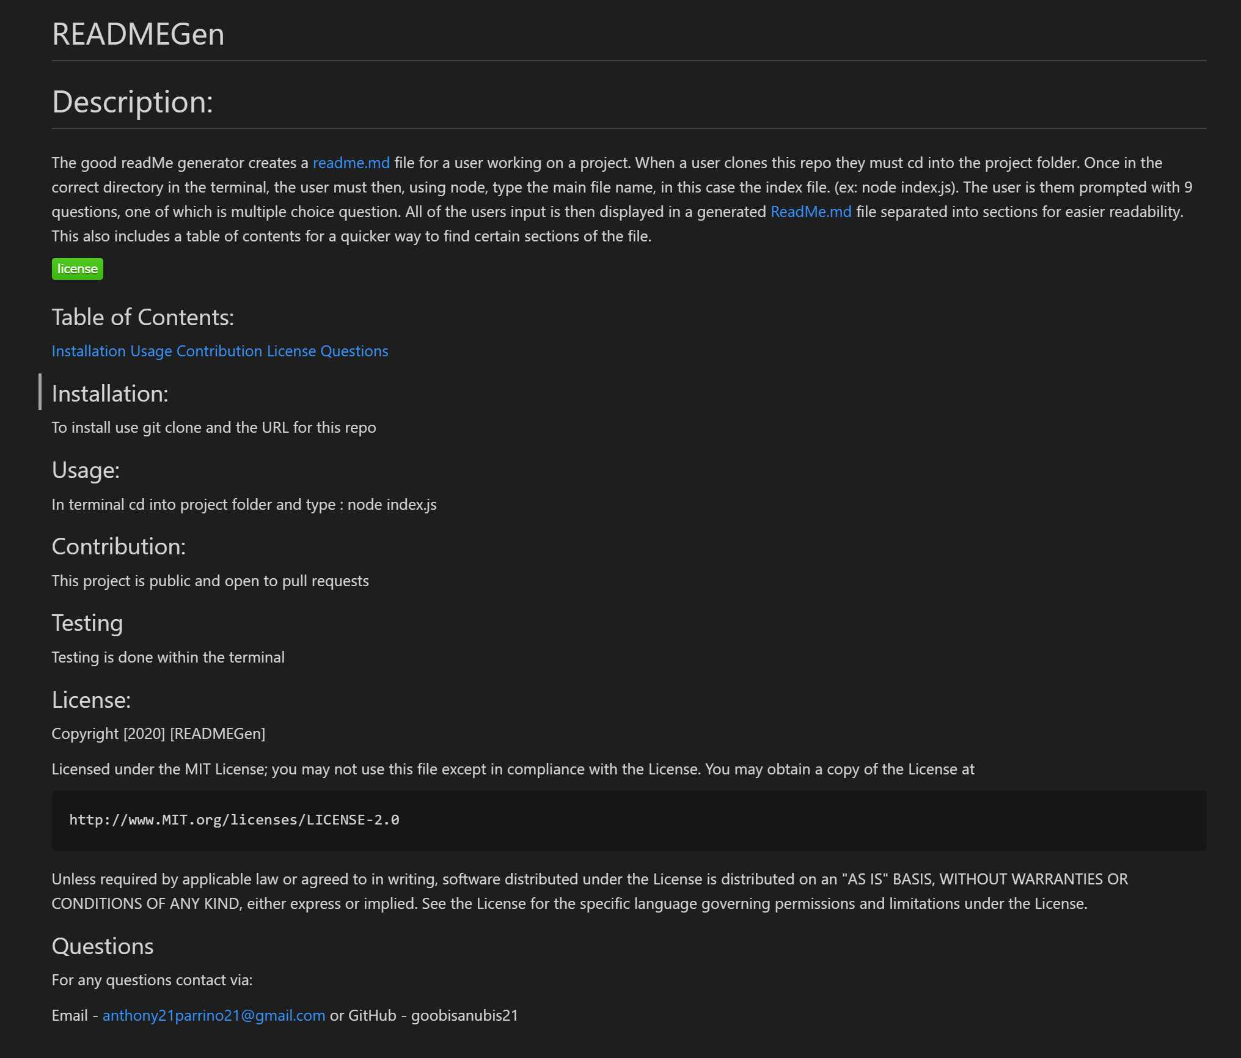Screen dimensions: 1241x1058
Task: Jump to Usage via the table of contents
Action: (151, 351)
